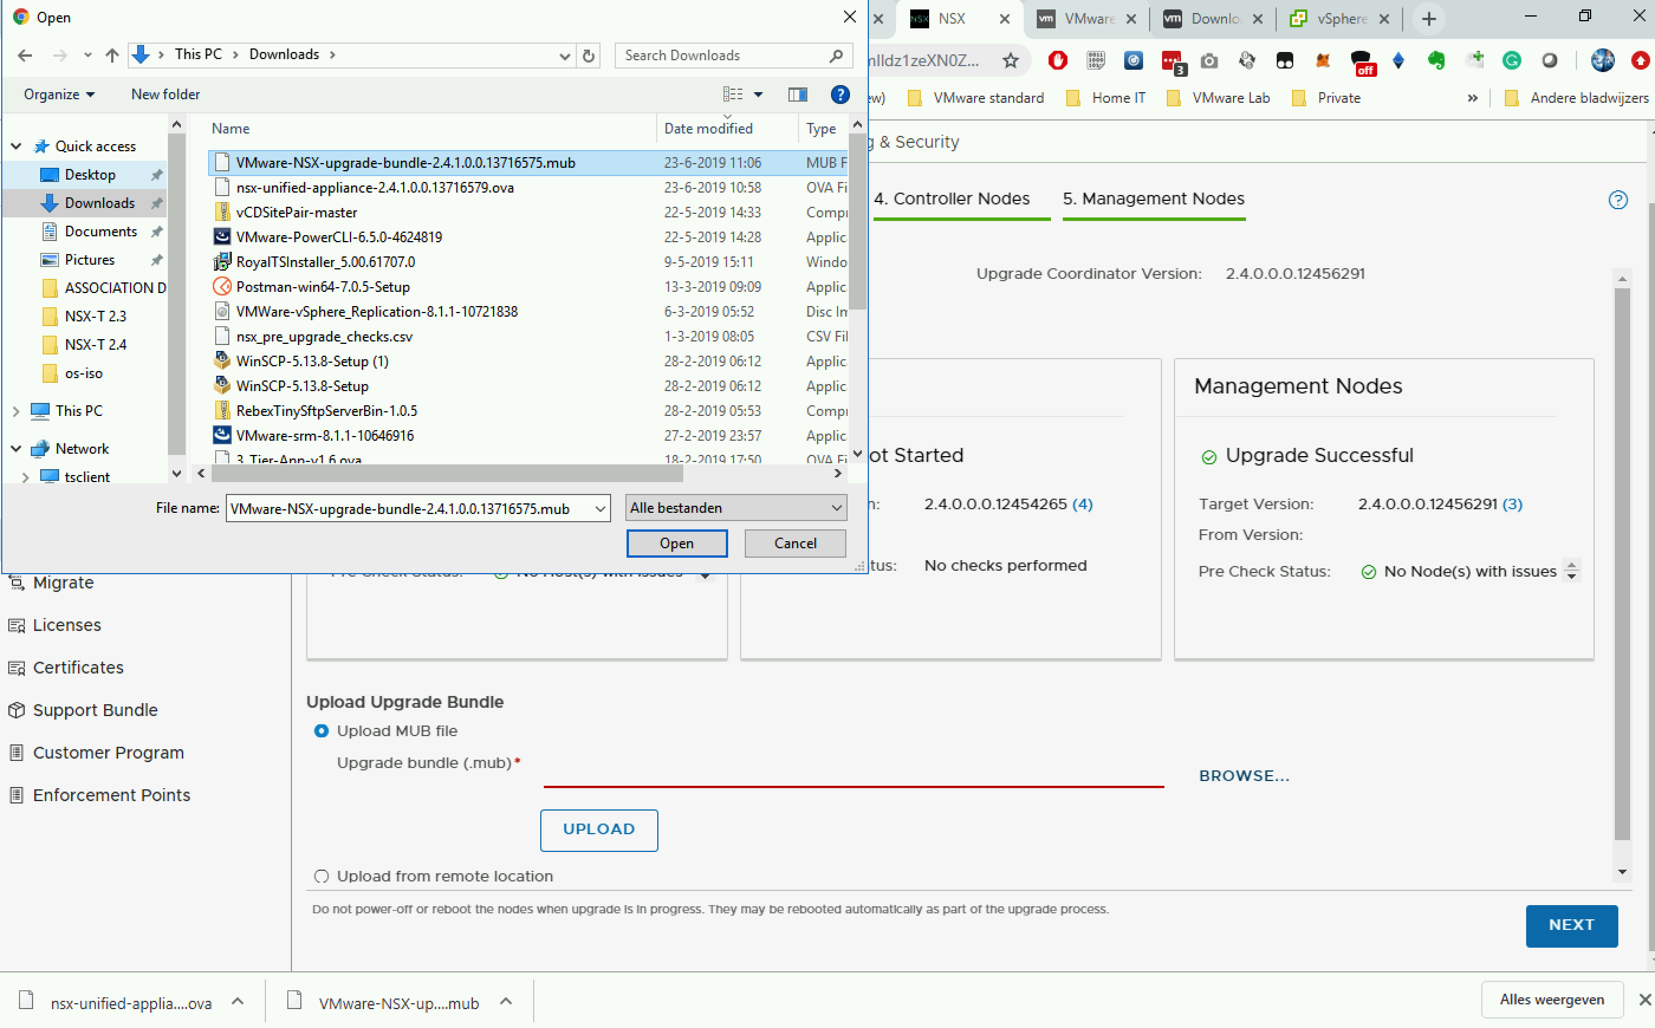This screenshot has width=1655, height=1028.
Task: Open Support Bundle in the sidebar
Action: tap(95, 710)
